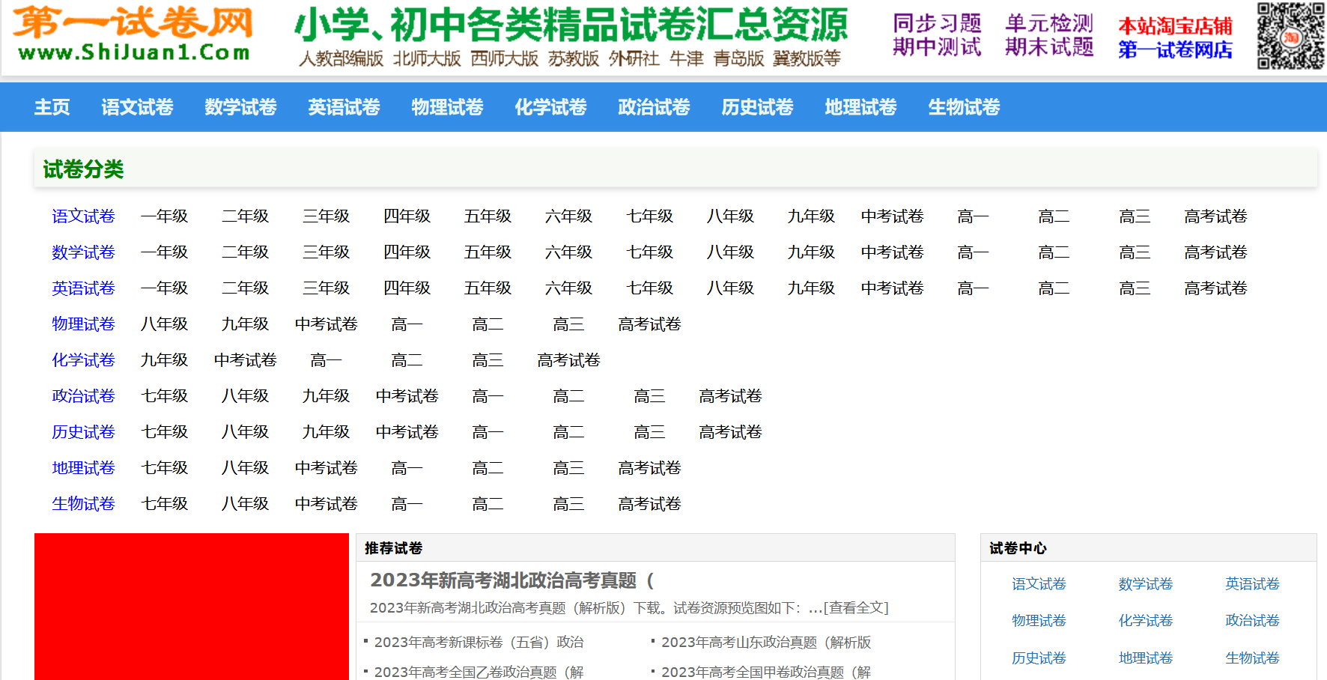Click the 第一试卷网 site logo

point(133,34)
